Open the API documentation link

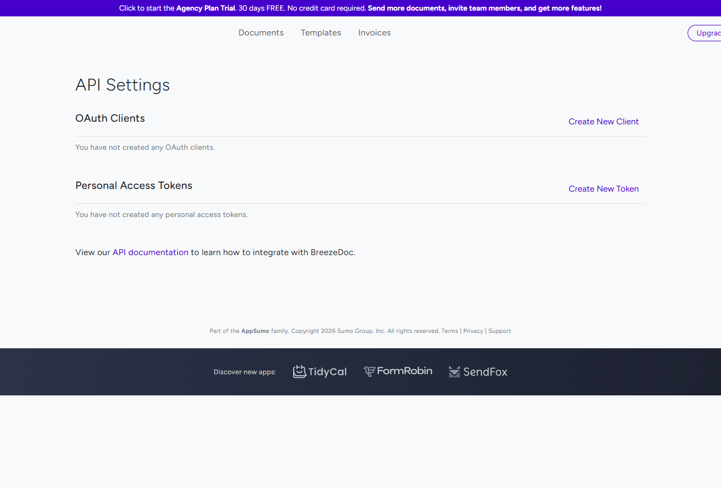coord(150,252)
